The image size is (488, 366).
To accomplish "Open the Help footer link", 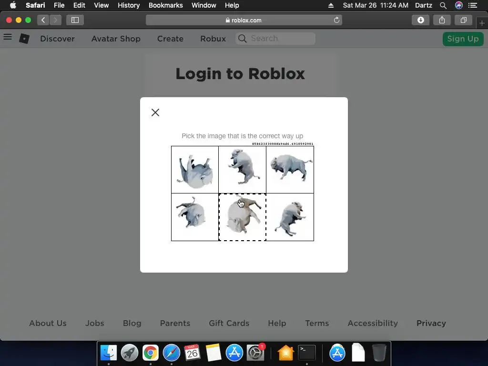I will tap(277, 323).
